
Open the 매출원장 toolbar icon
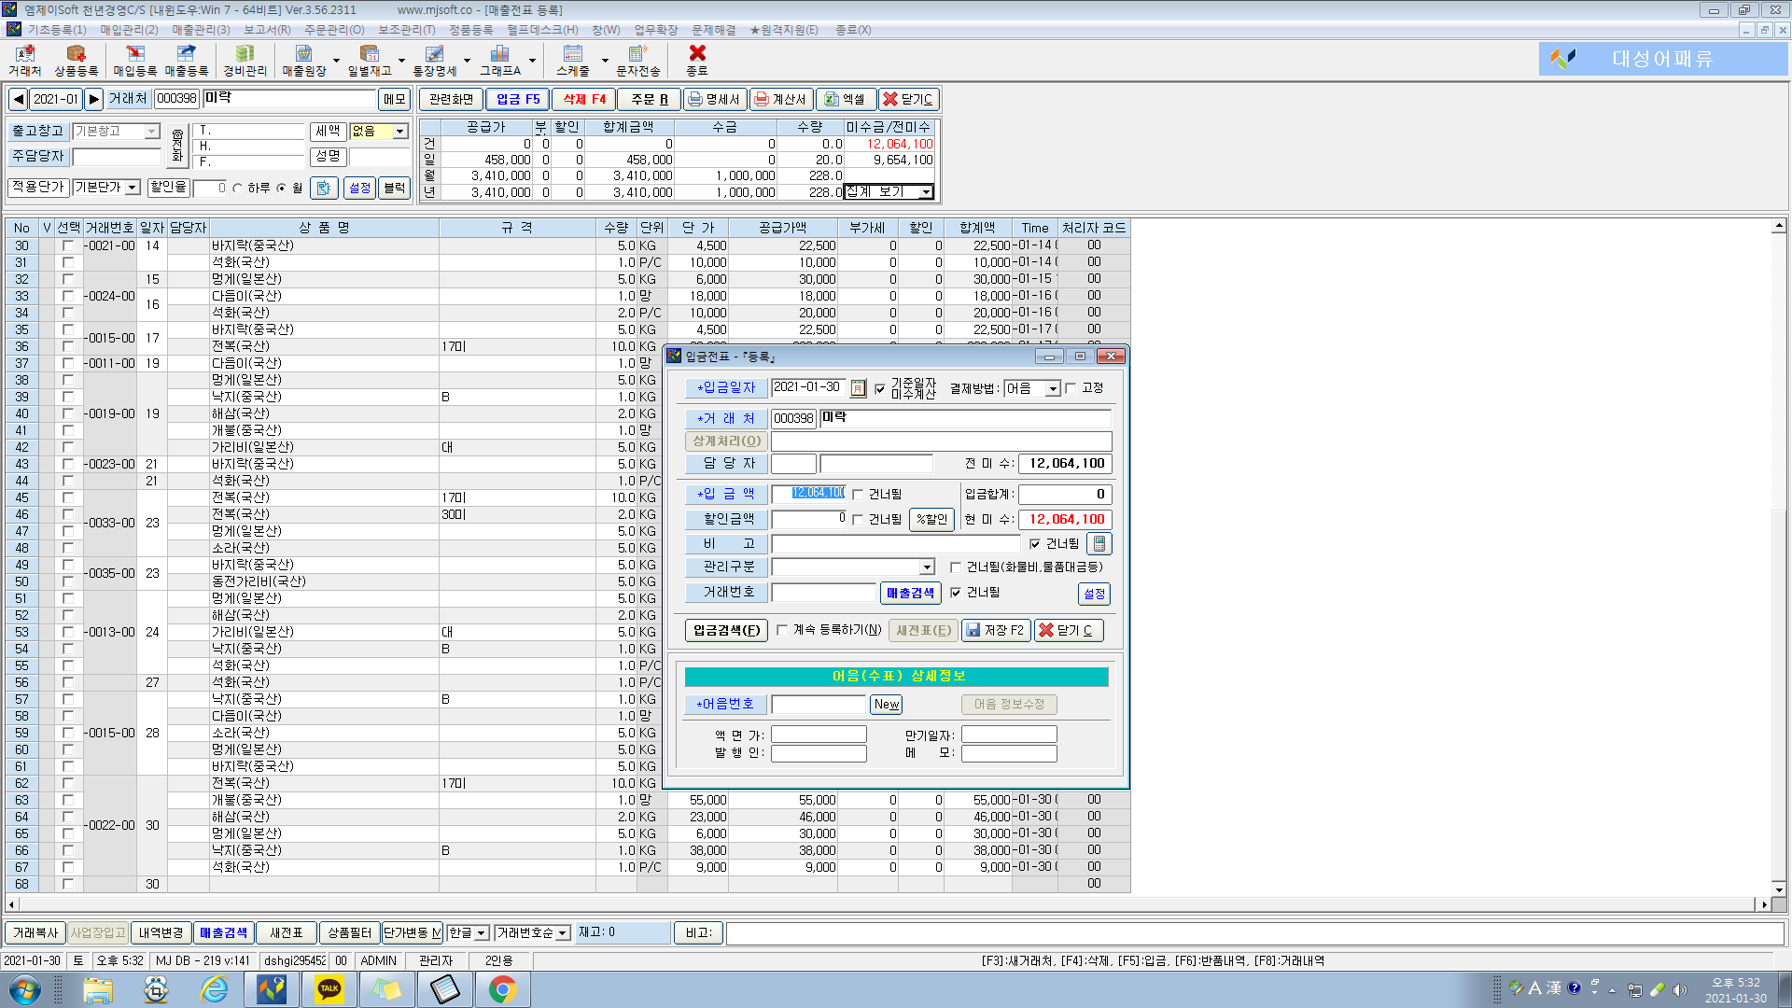304,60
